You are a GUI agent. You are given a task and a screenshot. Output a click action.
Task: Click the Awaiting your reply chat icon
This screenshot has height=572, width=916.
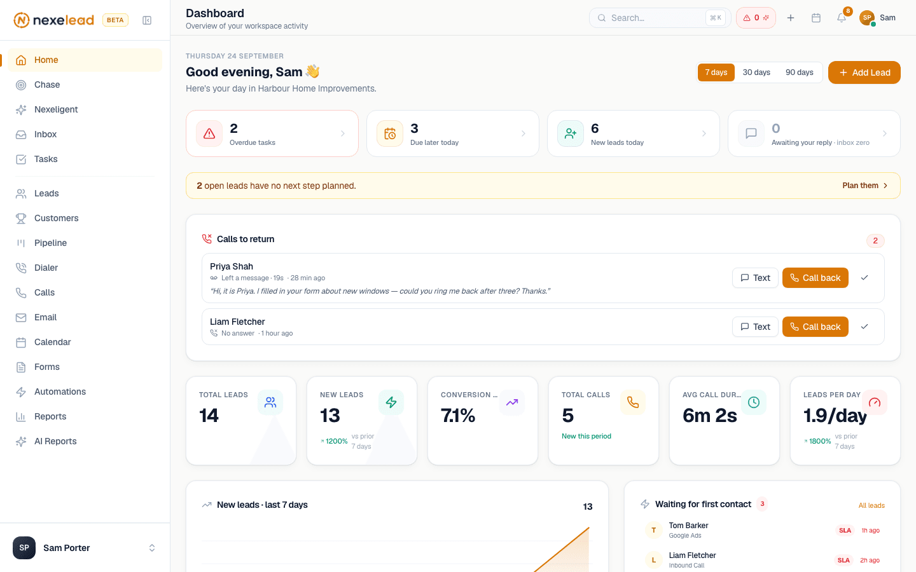coord(751,133)
